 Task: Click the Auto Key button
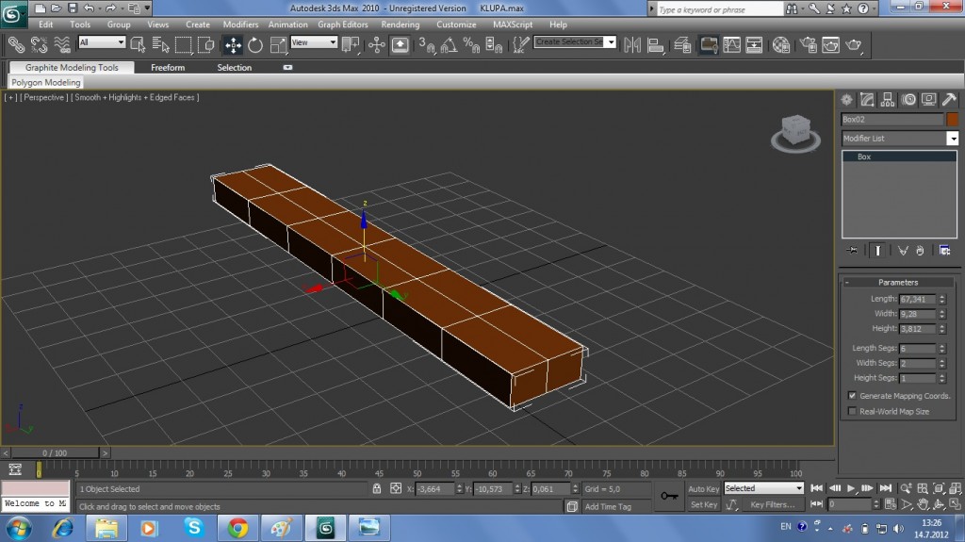pos(703,488)
